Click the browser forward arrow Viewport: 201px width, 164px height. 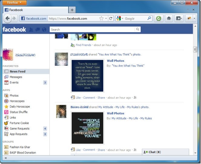pyautogui.click(x=14, y=18)
